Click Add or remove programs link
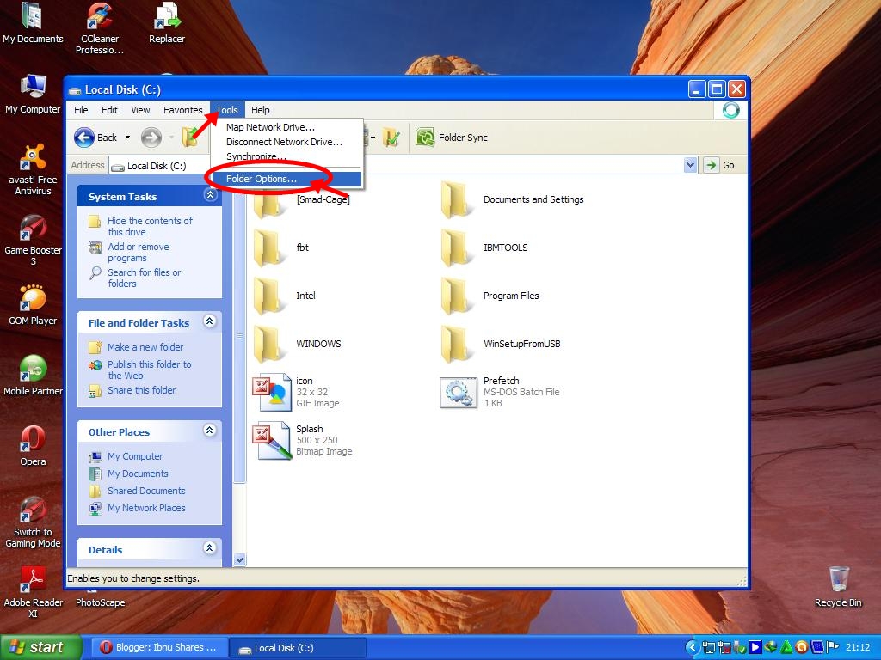This screenshot has height=660, width=881. pos(139,252)
